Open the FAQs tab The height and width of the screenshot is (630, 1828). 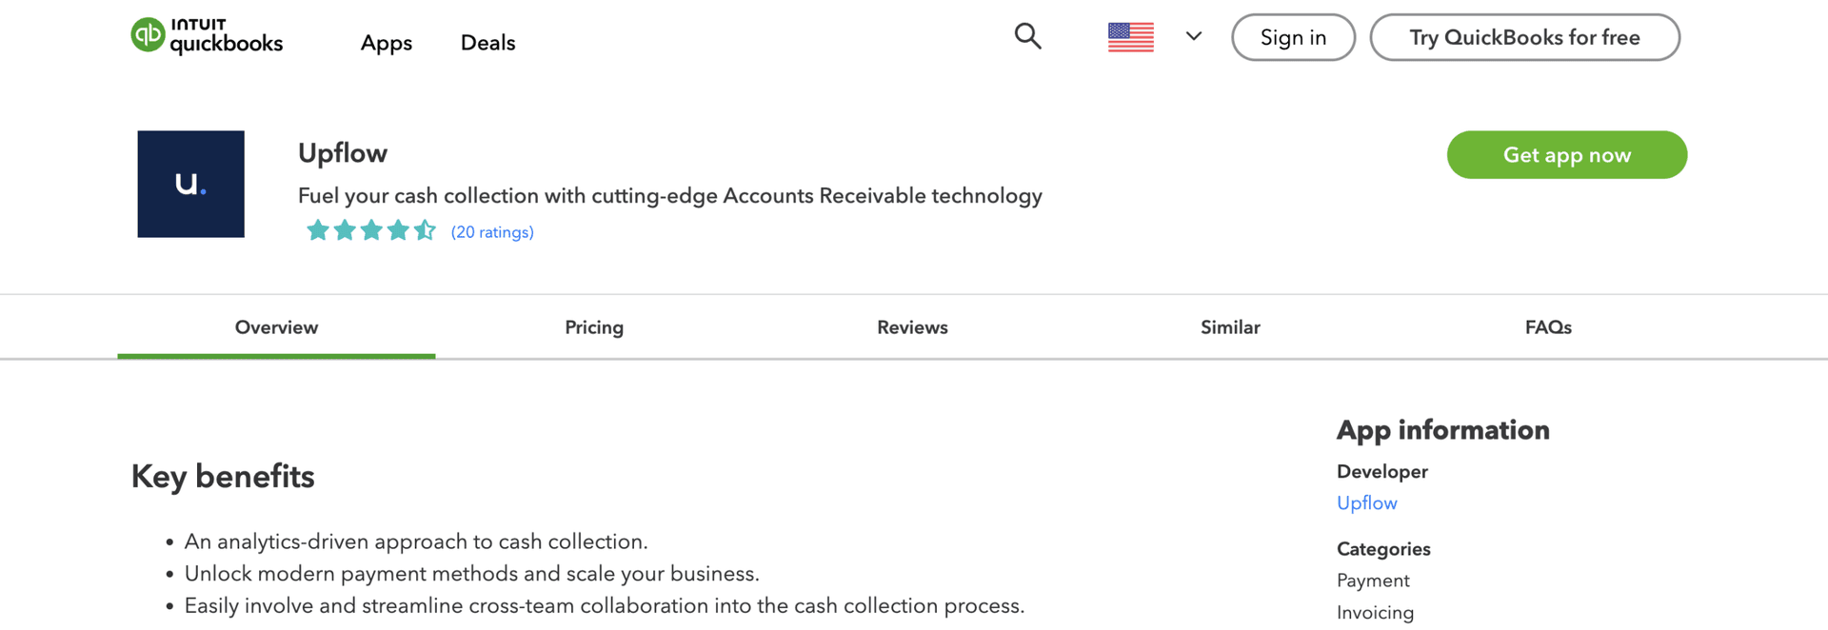(x=1548, y=327)
